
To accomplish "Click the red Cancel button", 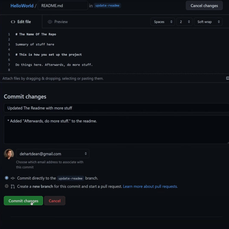I will [55, 201].
